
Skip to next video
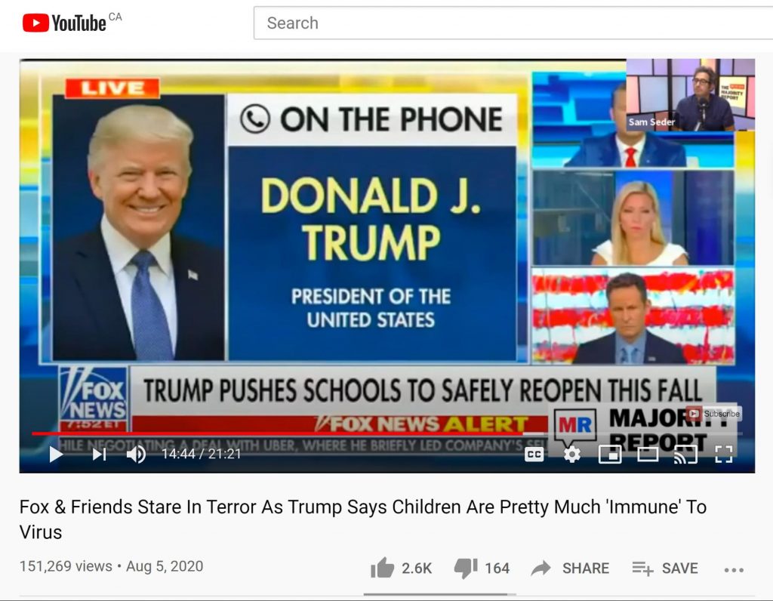(x=100, y=454)
